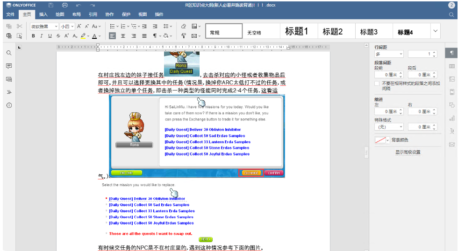Decrease font size with smaller A icon
This screenshot has height=251, width=465.
pos(86,26)
